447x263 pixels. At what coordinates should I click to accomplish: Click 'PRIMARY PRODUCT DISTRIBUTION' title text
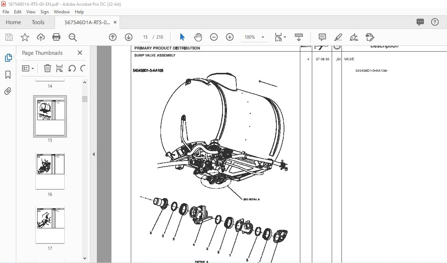click(x=167, y=48)
